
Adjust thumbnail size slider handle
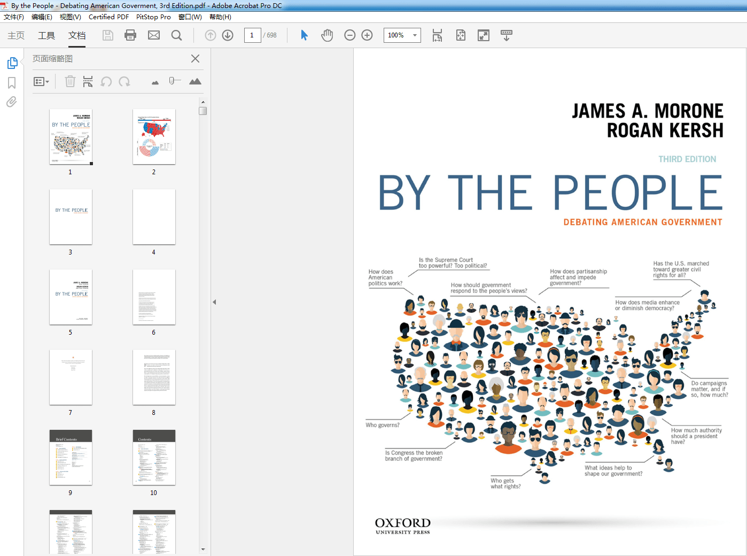point(172,81)
